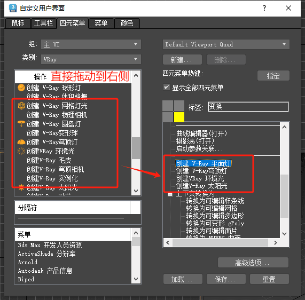
Task: Open the 组 dropdown (主 UI)
Action: pyautogui.click(x=91, y=44)
